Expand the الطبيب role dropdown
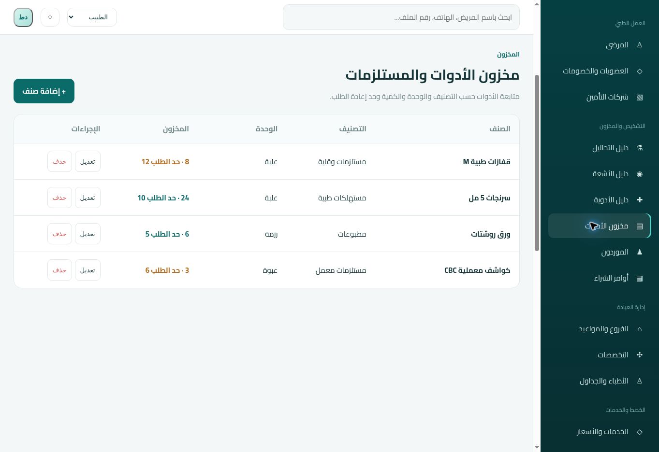 [x=92, y=17]
